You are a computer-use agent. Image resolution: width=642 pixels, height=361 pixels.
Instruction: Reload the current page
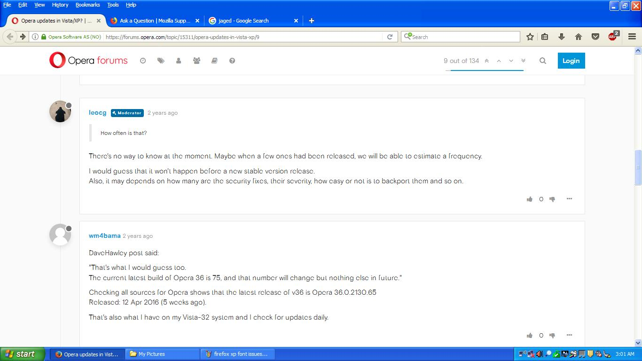tap(390, 37)
